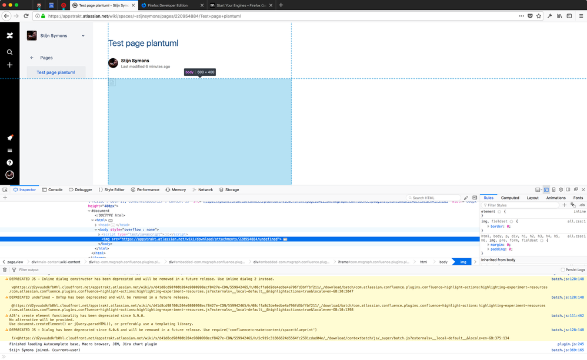
Task: Open Confluence search magnifier
Action: pyautogui.click(x=10, y=52)
